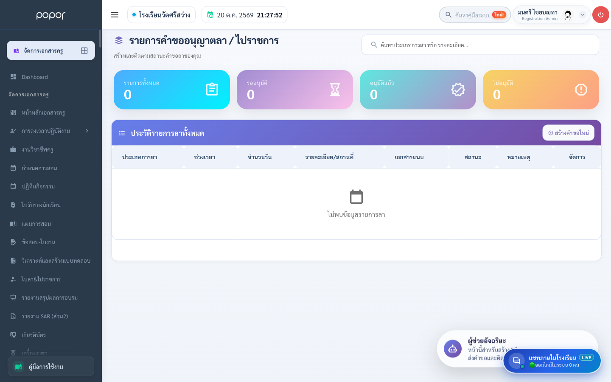Click the verified badge icon on approved card
The width and height of the screenshot is (611, 382).
458,90
